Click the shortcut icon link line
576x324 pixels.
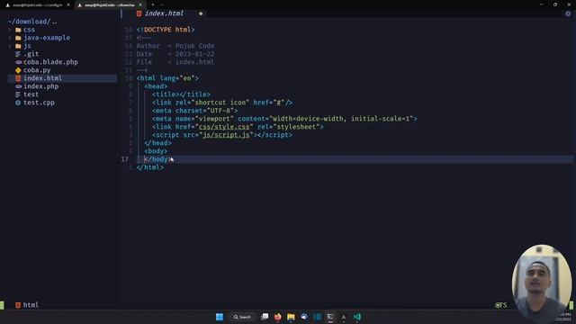pyautogui.click(x=222, y=103)
